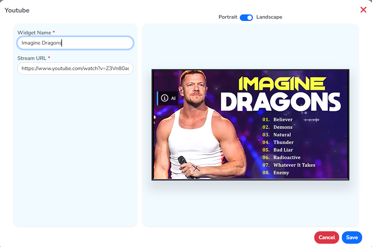This screenshot has height=247, width=372.
Task: Click the Cancel button
Action: pyautogui.click(x=326, y=237)
